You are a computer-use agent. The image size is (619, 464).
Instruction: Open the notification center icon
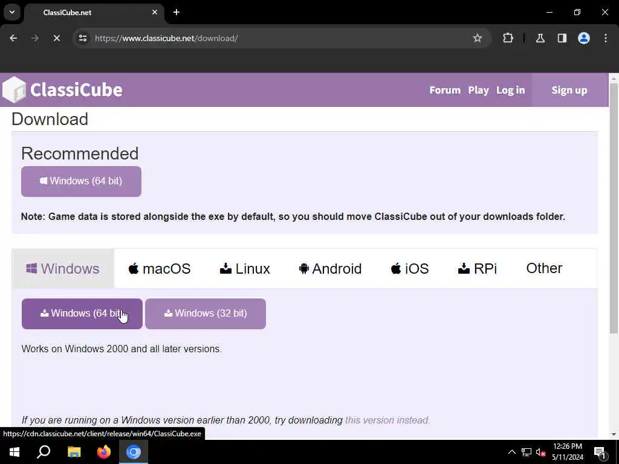(600, 453)
